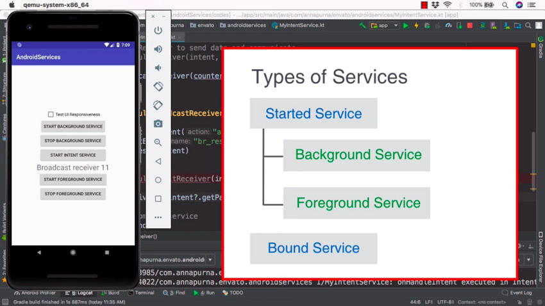The height and width of the screenshot is (306, 545).
Task: Open Event Log panel
Action: (x=517, y=293)
